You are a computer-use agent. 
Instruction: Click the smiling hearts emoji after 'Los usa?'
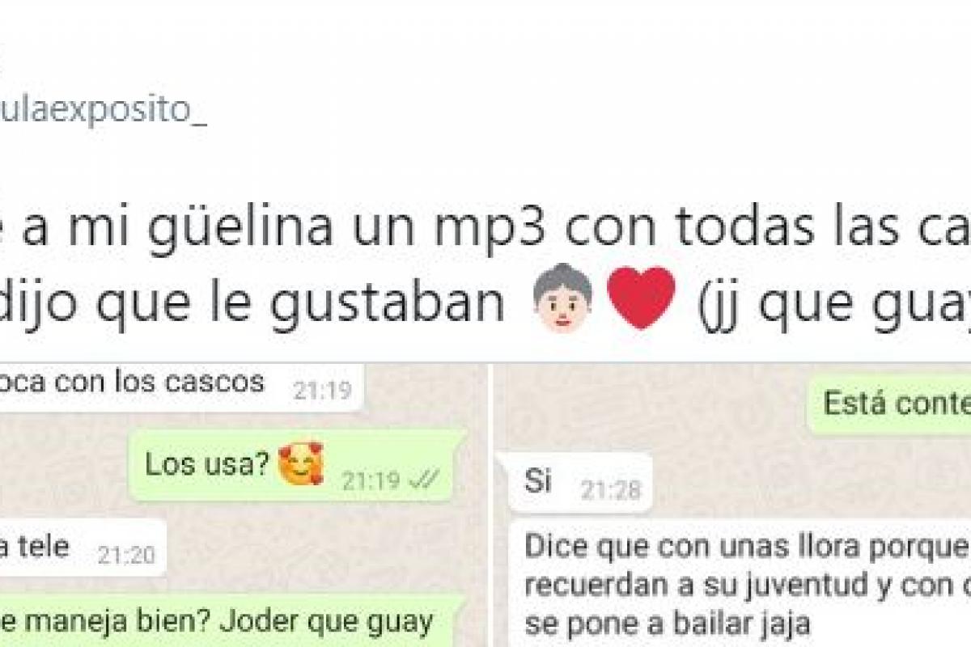(300, 464)
